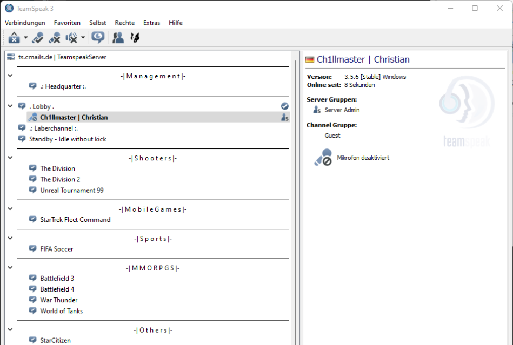The image size is (513, 345).
Task: Click The Division channel icon
Action: click(x=33, y=168)
